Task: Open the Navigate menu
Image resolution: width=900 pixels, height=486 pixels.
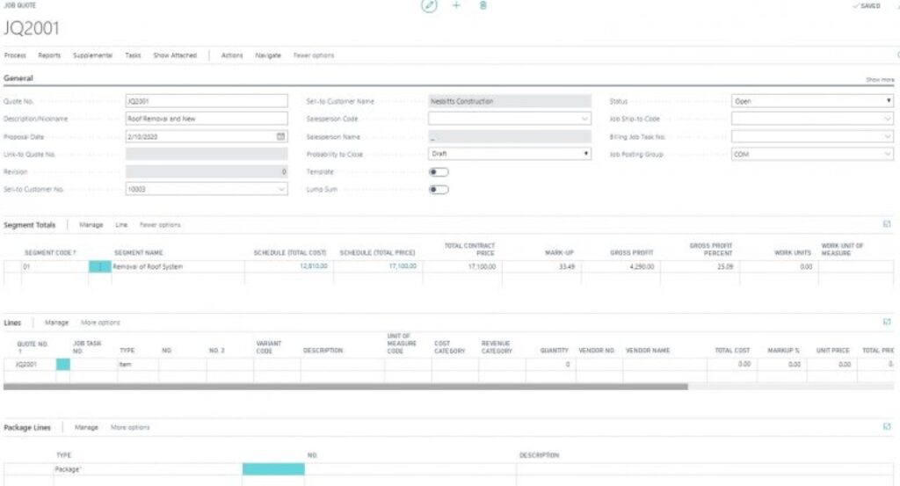Action: coord(268,55)
